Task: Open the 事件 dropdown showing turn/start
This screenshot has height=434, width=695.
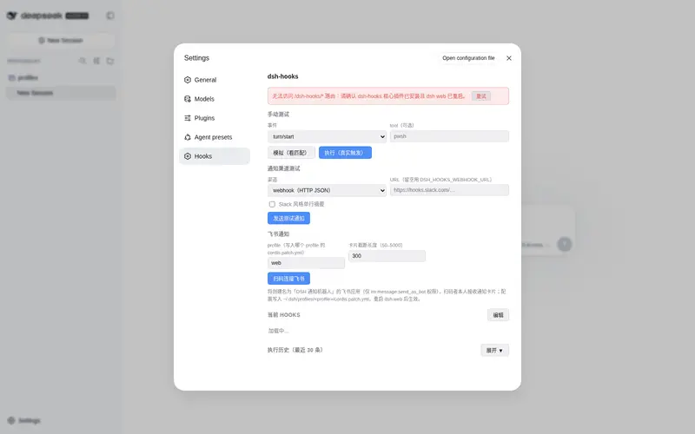Action: tap(328, 136)
